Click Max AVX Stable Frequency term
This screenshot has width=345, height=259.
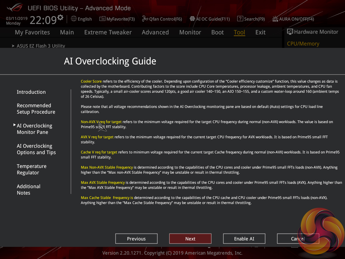tap(103, 182)
